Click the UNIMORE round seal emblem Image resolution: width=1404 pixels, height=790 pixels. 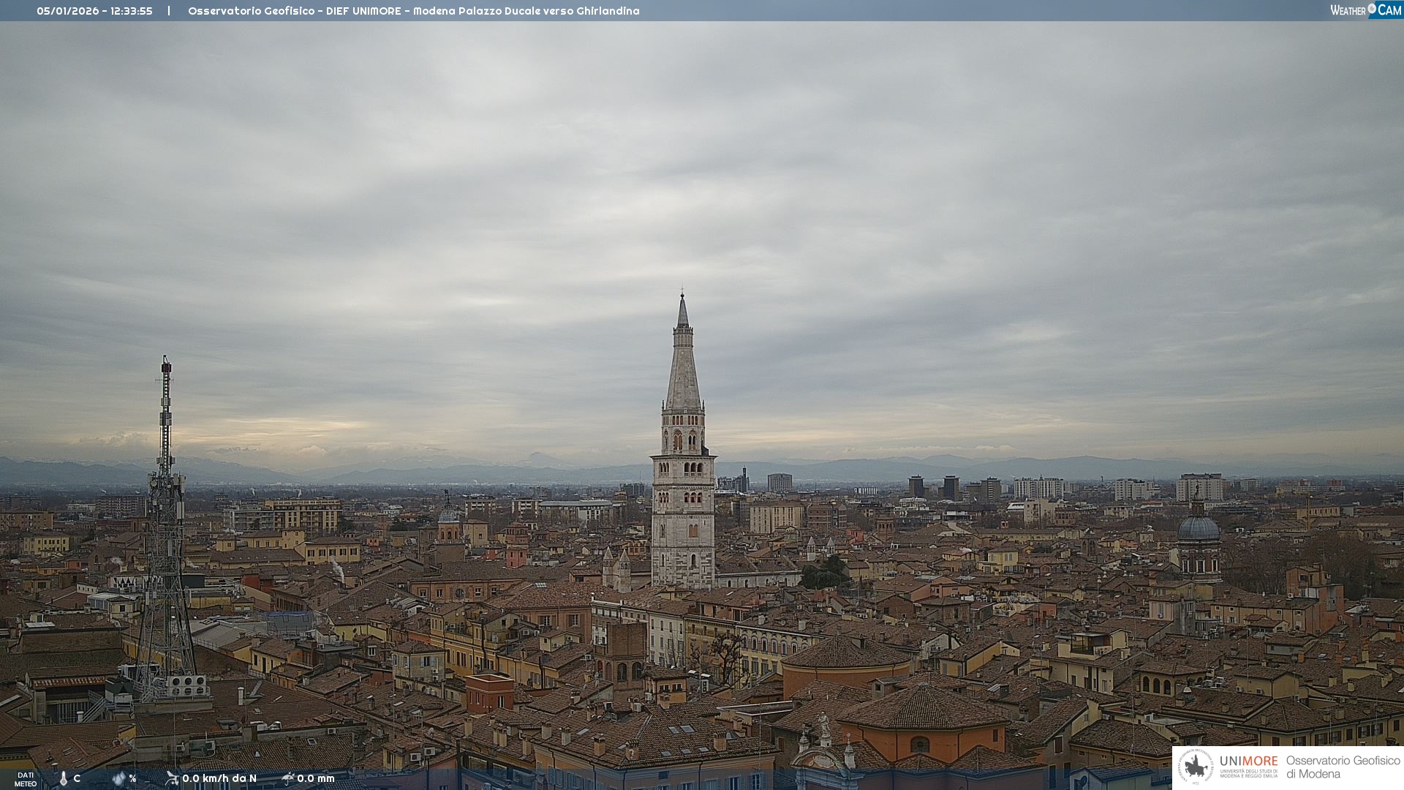pyautogui.click(x=1196, y=767)
